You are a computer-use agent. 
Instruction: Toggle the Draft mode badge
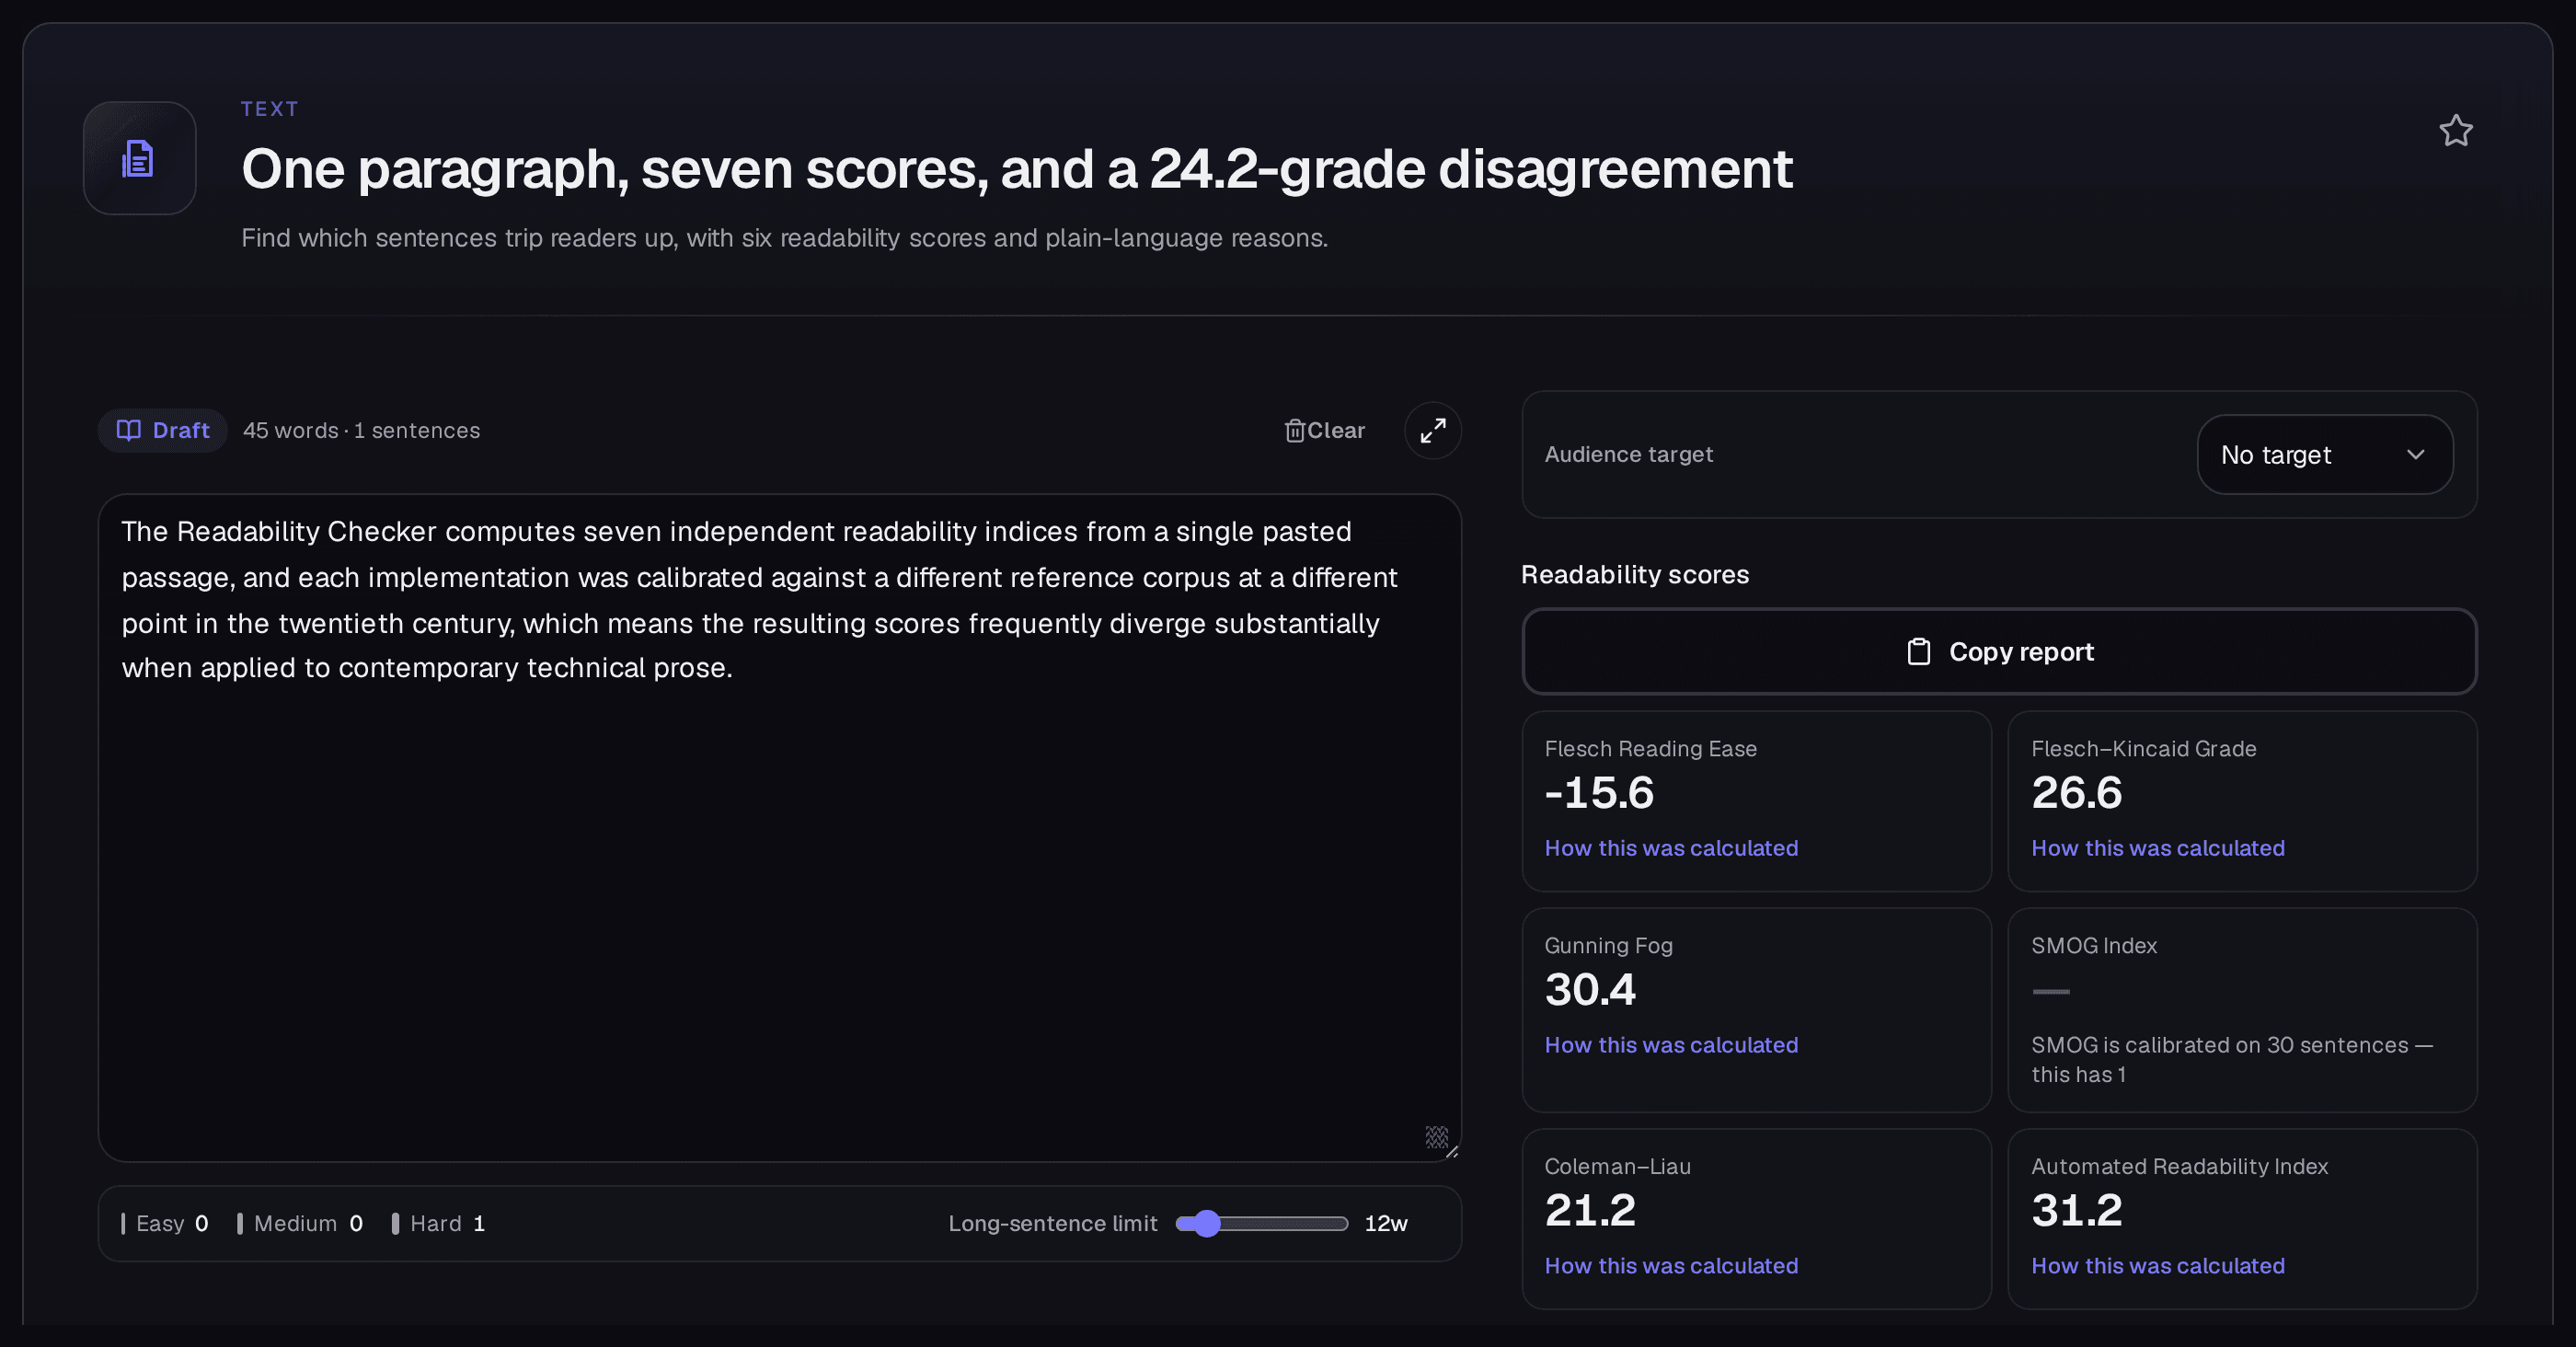163,430
